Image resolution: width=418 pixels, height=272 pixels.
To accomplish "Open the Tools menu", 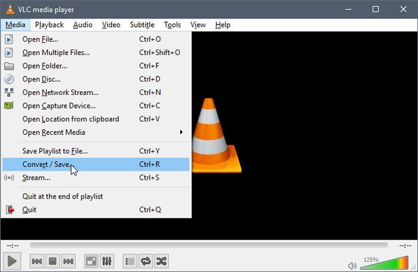I will coord(172,25).
